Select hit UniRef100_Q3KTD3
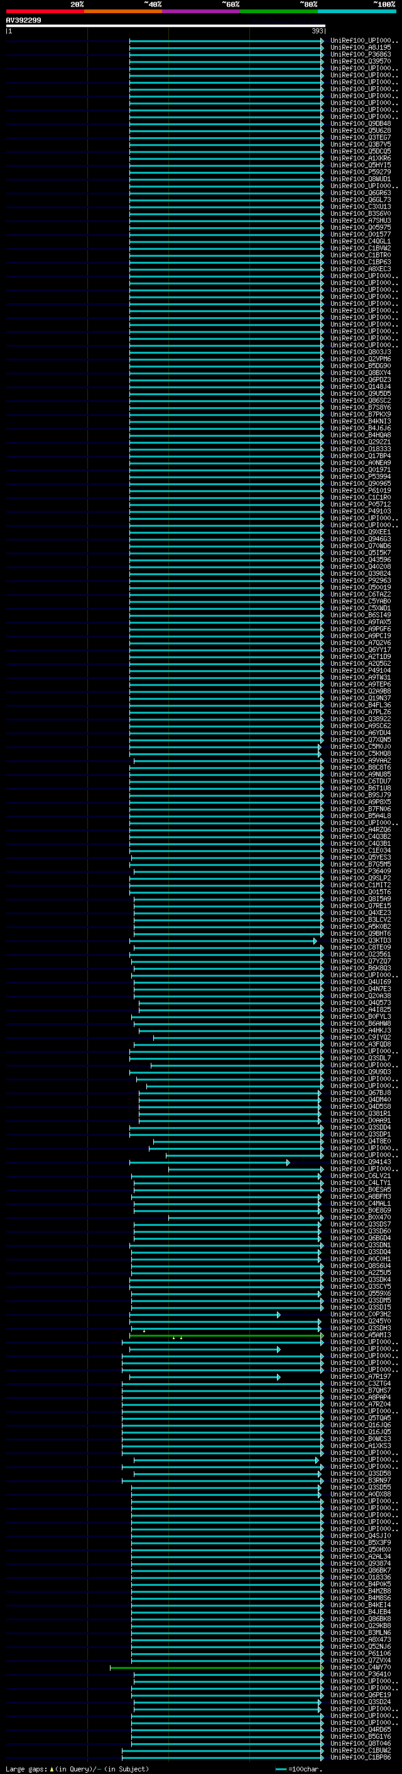Screen dimensions: 402x1774 click(x=360, y=941)
